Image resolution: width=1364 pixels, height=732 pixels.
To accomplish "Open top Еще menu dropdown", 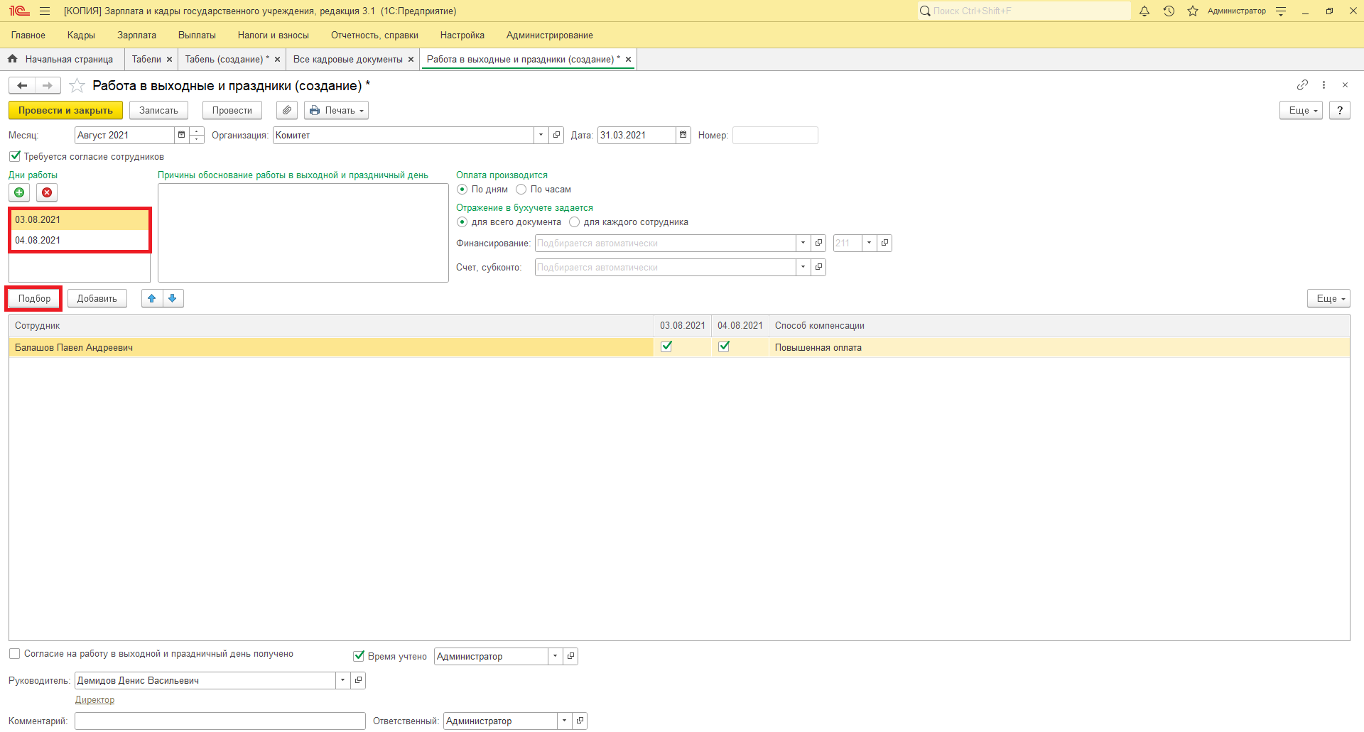I will click(1301, 111).
